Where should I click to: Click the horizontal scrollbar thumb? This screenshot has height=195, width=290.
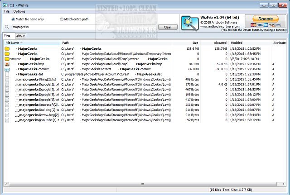143,184
